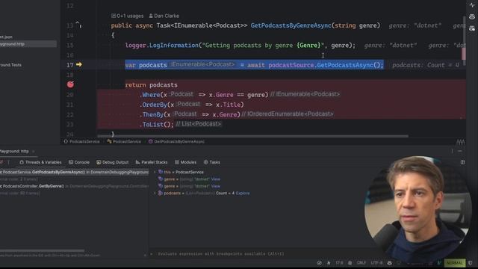
Task: Click the Parallel Stacks chart icon
Action: [x=137, y=162]
